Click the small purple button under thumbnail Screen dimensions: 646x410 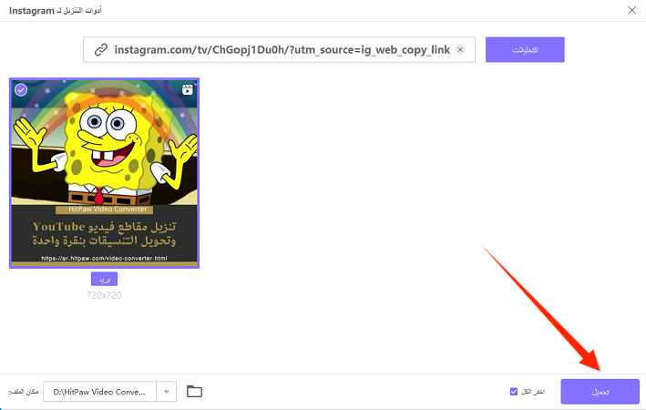click(104, 279)
